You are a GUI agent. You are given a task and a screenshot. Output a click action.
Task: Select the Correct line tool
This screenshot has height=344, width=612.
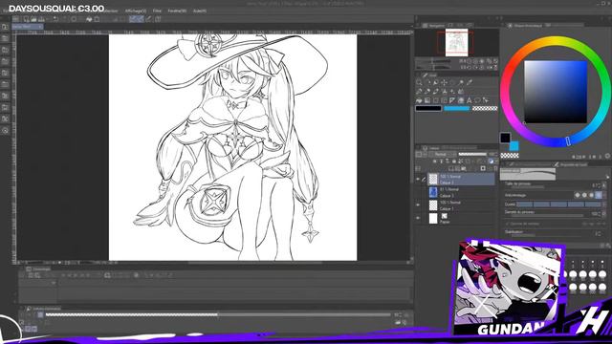[486, 100]
